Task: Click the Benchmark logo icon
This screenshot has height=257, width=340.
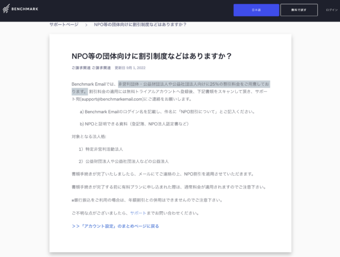Action: 6,9
